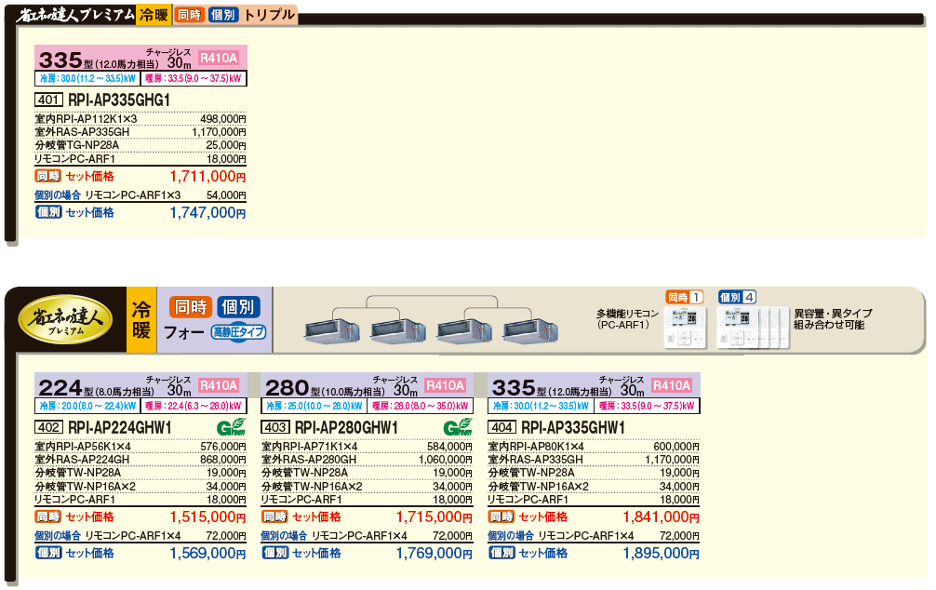Select model name RPI-AP224GHW1
Screen dimensions: 936x590
(x=120, y=427)
